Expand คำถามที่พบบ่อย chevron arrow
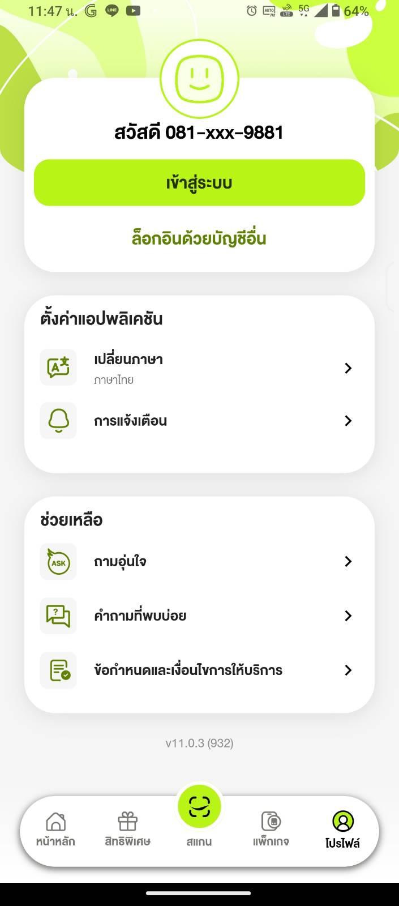Screen dimensions: 399x906 (348, 616)
